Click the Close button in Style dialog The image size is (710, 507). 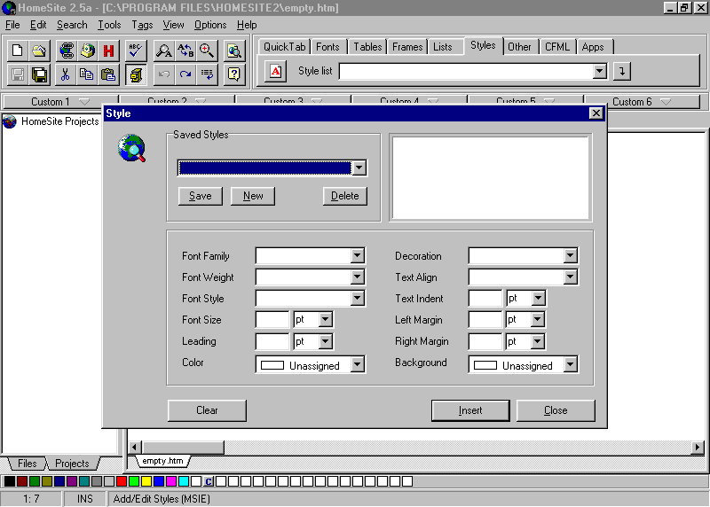tap(556, 410)
